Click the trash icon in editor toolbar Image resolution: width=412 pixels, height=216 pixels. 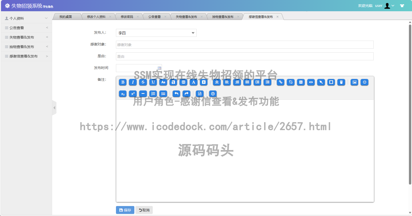click(x=341, y=82)
